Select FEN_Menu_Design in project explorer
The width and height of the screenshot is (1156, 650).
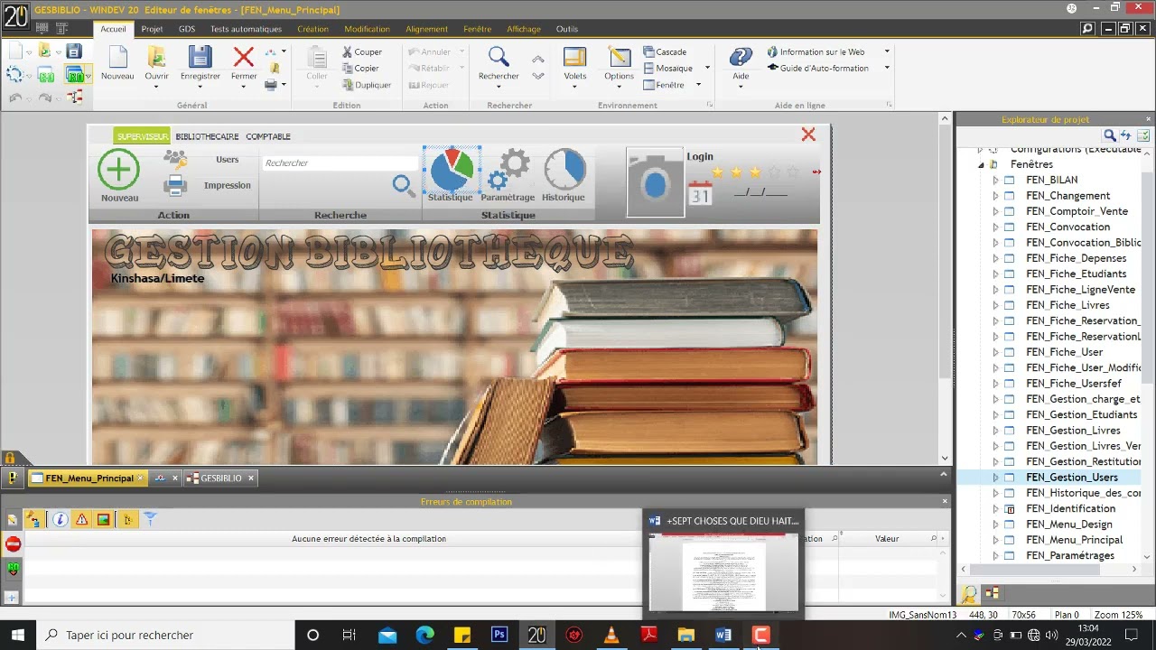click(x=1069, y=525)
